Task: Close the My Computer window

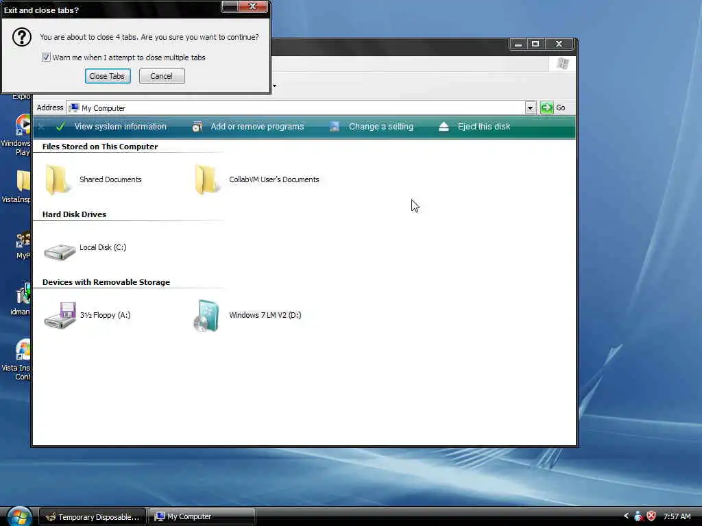Action: (559, 44)
